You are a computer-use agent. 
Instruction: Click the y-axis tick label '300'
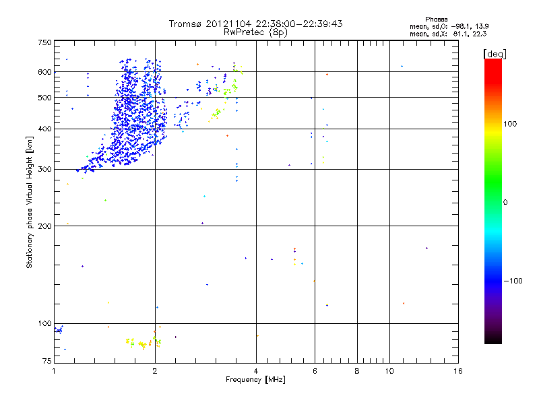coord(44,169)
